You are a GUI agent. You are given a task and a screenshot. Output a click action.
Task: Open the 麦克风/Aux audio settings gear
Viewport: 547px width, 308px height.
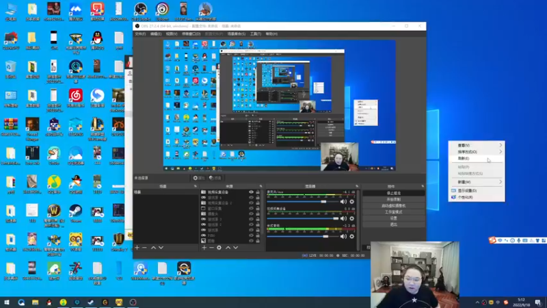[x=351, y=201]
